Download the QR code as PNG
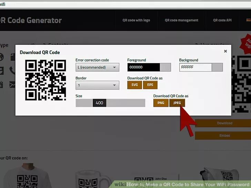 click(x=161, y=103)
